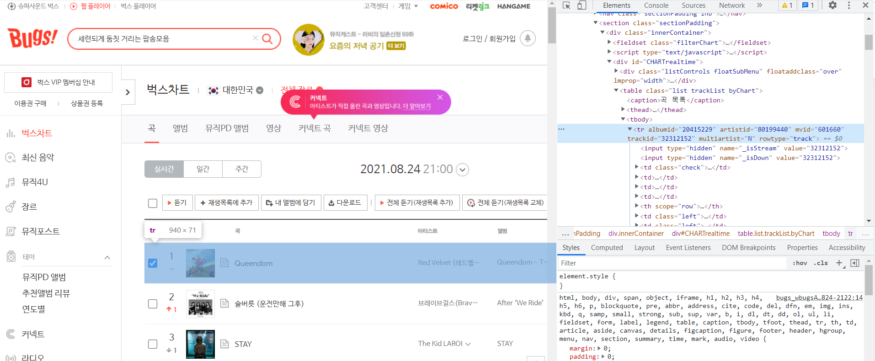Toggle the DevTools device toolbar icon
The width and height of the screenshot is (875, 361).
point(582,5)
